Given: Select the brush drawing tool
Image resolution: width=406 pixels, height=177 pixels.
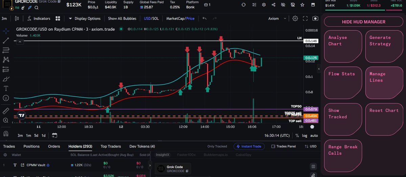Looking at the screenshot, I should 6,79.
